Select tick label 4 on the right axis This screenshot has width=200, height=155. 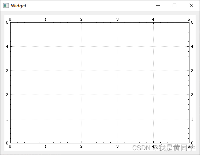[192, 46]
